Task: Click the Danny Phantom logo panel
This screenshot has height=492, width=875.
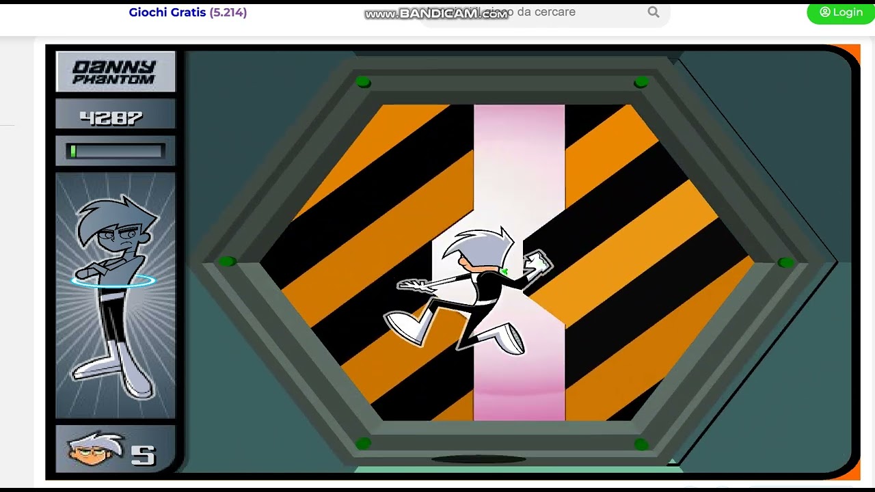Action: pyautogui.click(x=116, y=71)
